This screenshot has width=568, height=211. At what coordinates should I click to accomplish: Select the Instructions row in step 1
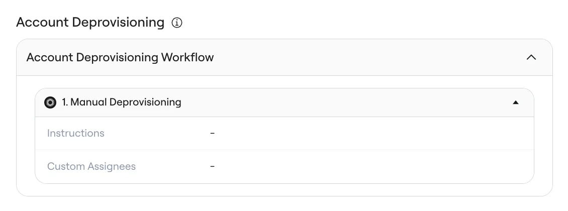click(x=285, y=133)
